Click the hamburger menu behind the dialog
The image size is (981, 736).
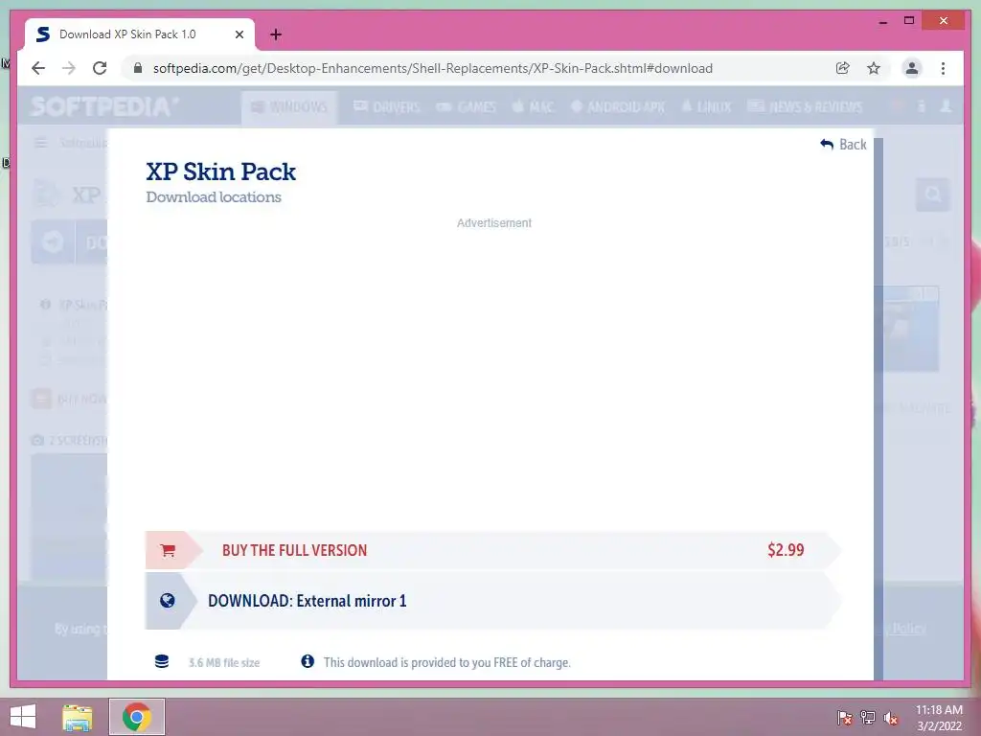[x=41, y=144]
